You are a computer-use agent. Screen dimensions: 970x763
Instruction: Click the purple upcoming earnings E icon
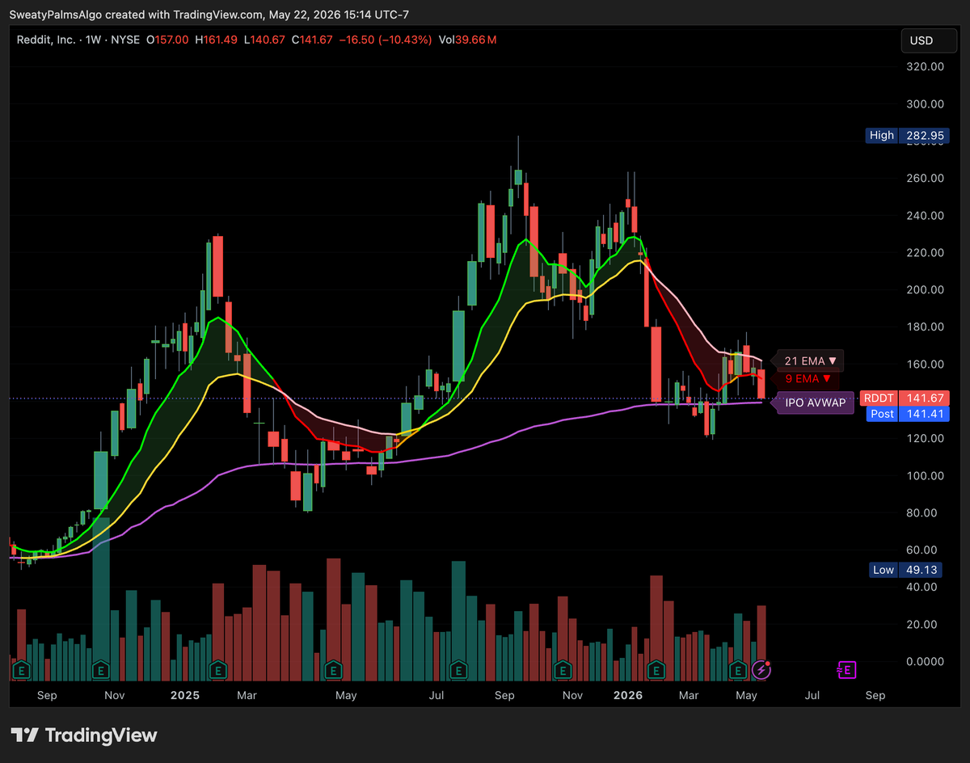846,669
